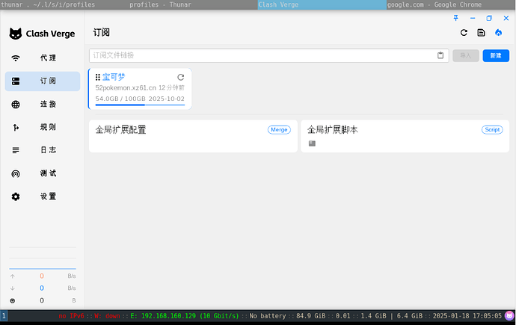Click the drag handle on 宝可梦 card
This screenshot has height=325, width=516.
(x=98, y=77)
